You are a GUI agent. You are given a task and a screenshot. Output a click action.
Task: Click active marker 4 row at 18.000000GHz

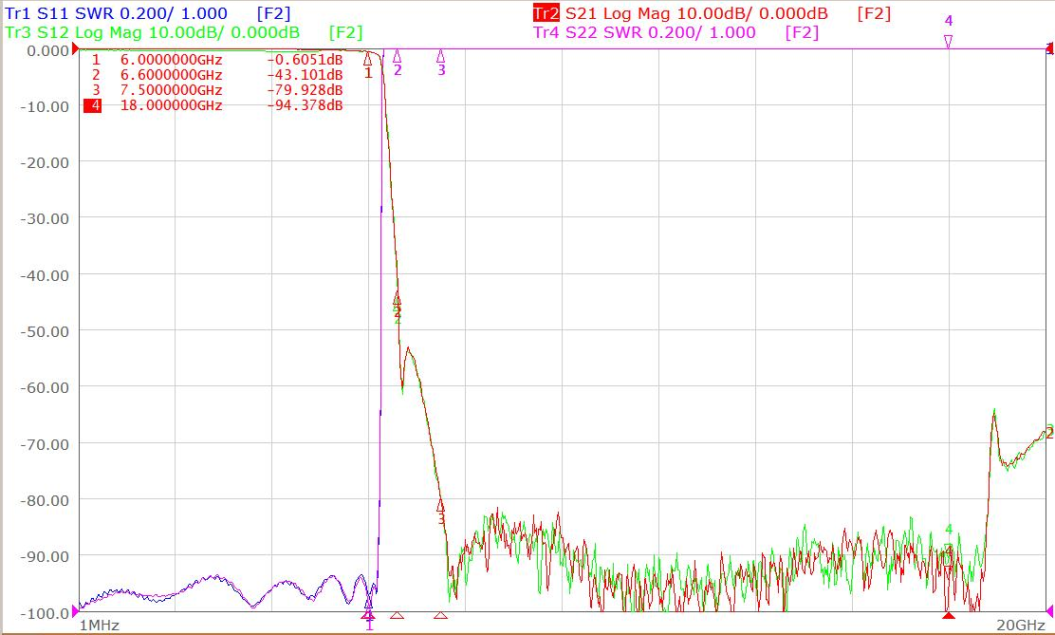(x=214, y=105)
